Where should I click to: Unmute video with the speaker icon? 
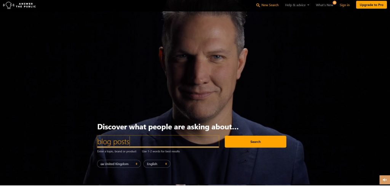click(385, 180)
